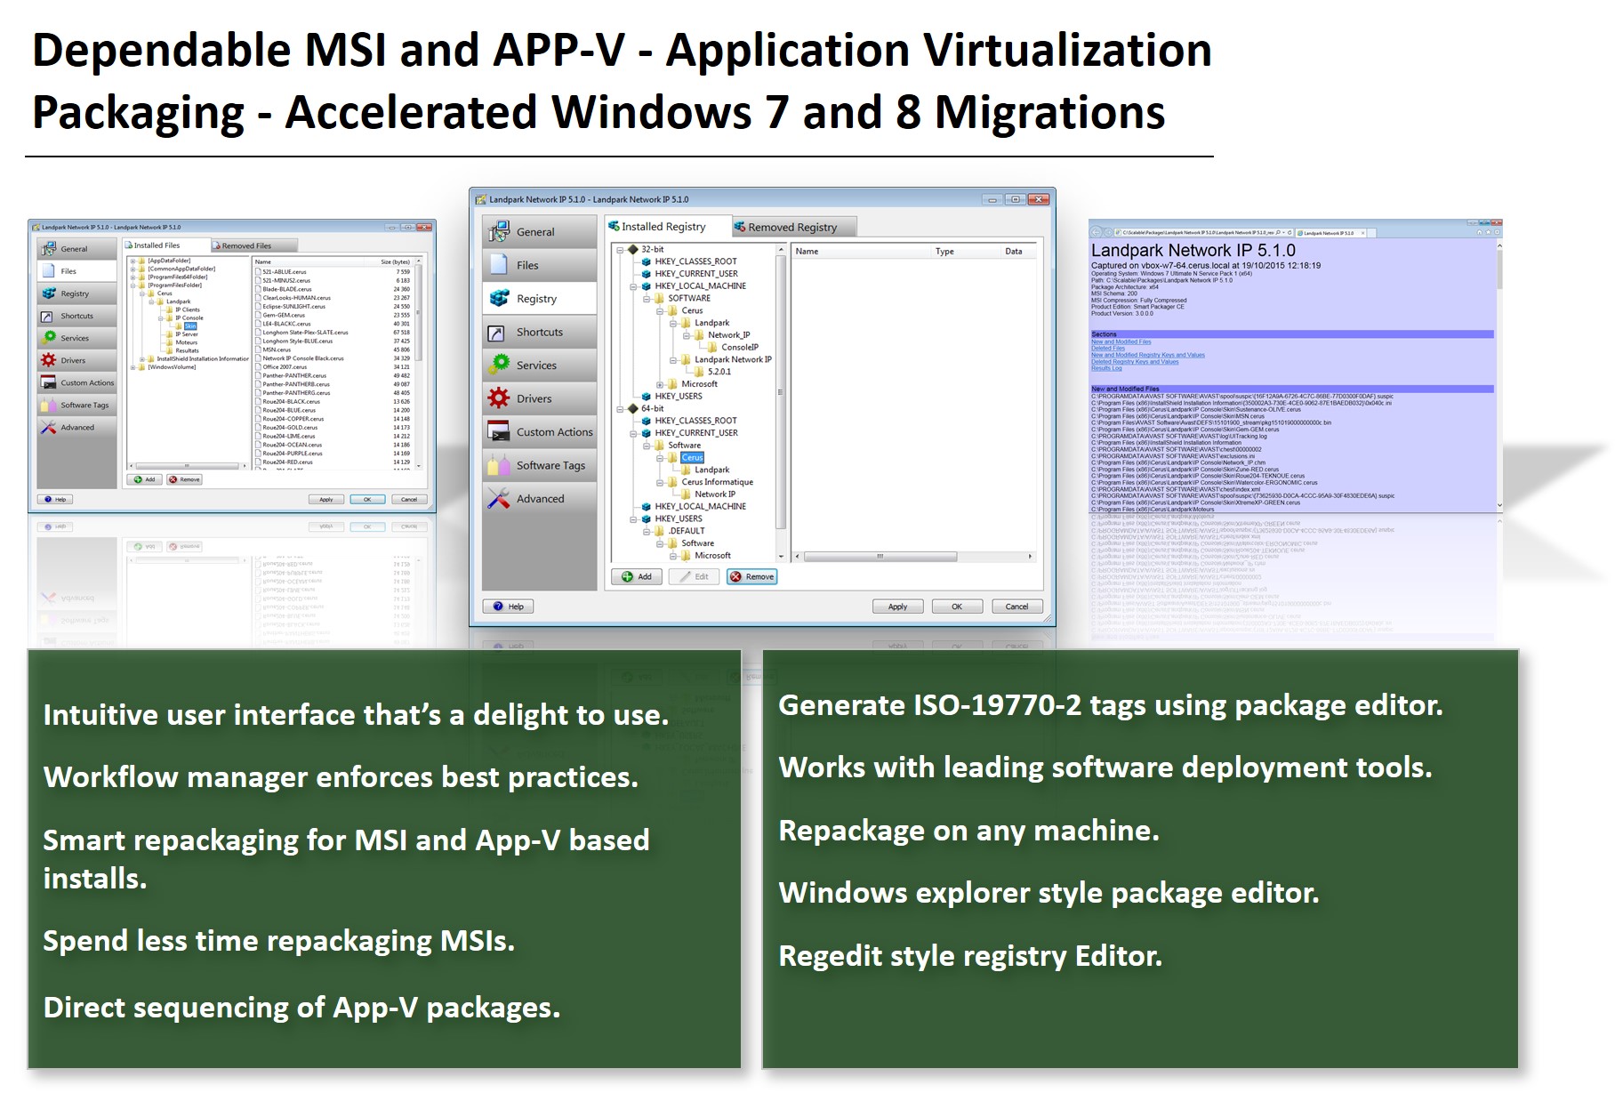The width and height of the screenshot is (1623, 1109).
Task: Expand [WindowsVolume] in left Files window
Action: pyautogui.click(x=133, y=366)
